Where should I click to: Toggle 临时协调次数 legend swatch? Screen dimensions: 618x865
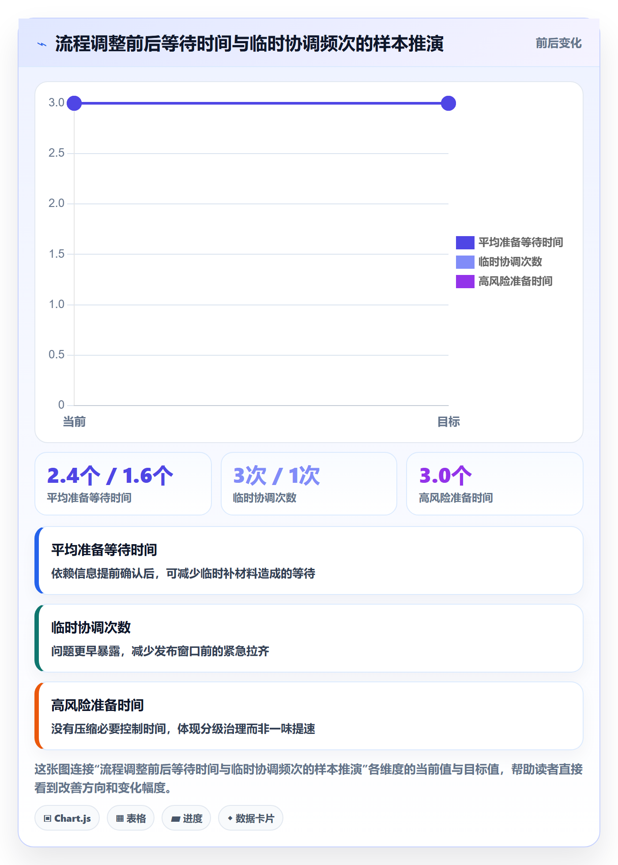coord(465,262)
